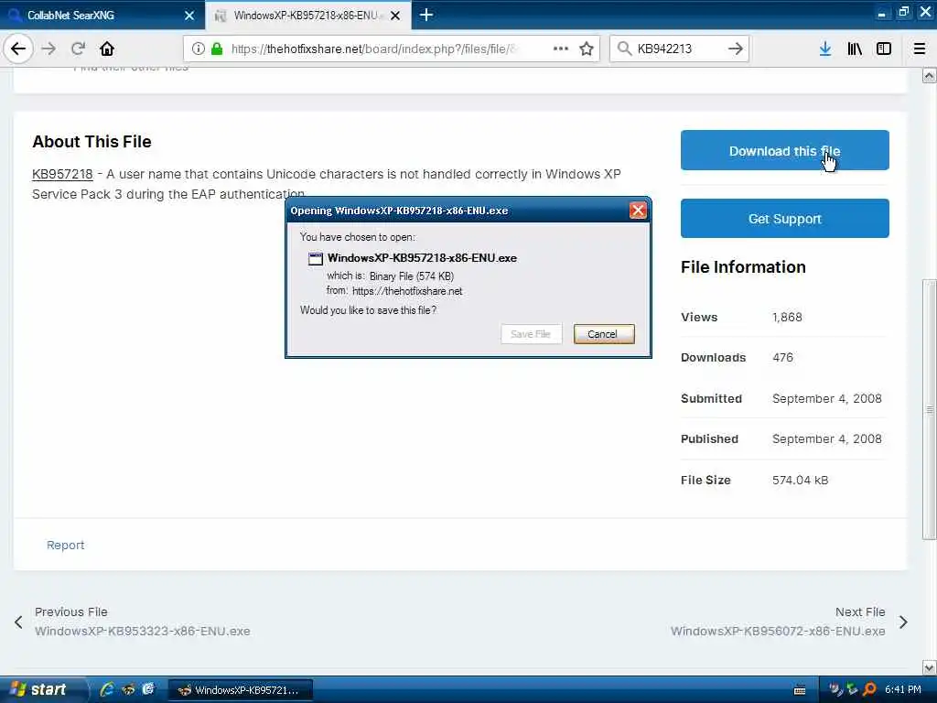Image resolution: width=937 pixels, height=703 pixels.
Task: Click the orange magnifier tray icon
Action: point(869,689)
